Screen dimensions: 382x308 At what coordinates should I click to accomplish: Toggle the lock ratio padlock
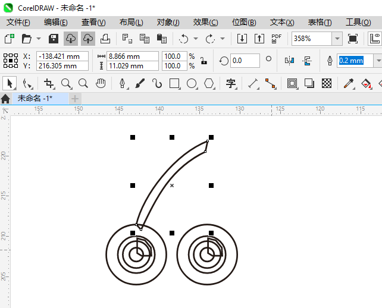(203, 61)
